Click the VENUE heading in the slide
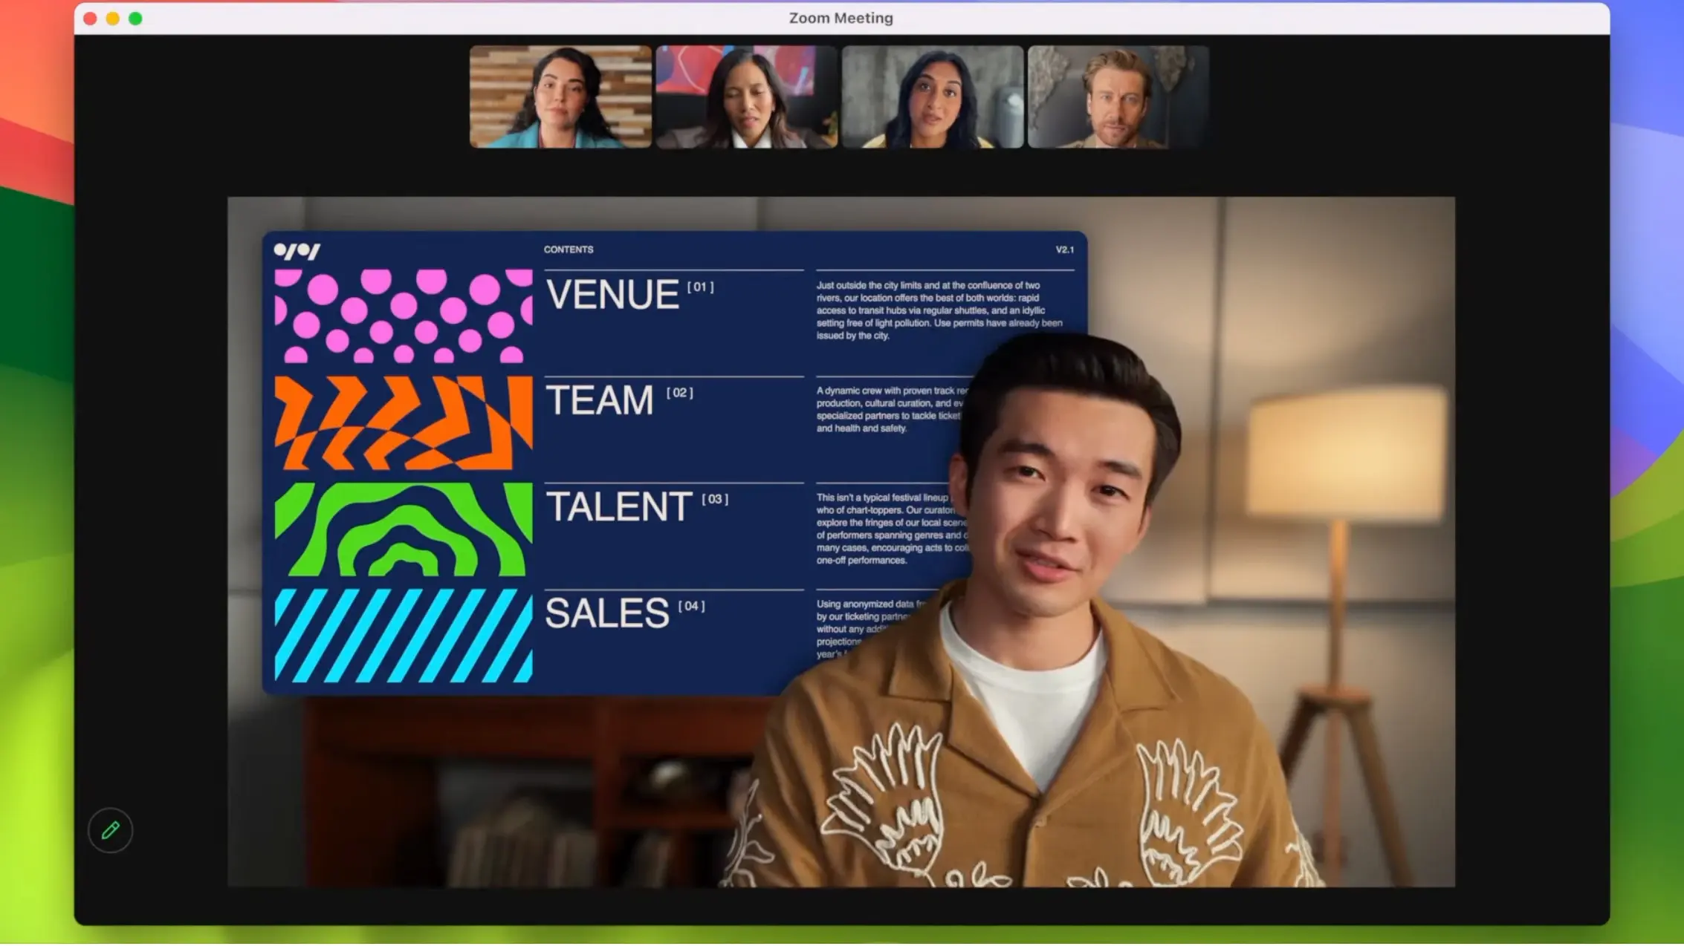The image size is (1684, 946). (612, 294)
